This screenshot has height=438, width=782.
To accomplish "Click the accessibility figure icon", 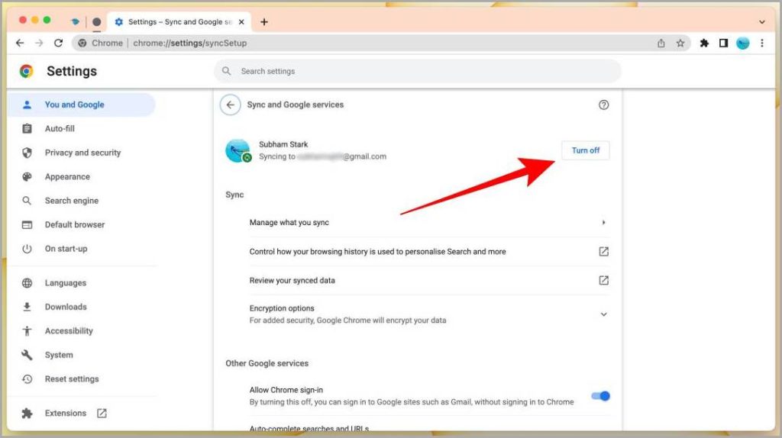I will point(27,331).
